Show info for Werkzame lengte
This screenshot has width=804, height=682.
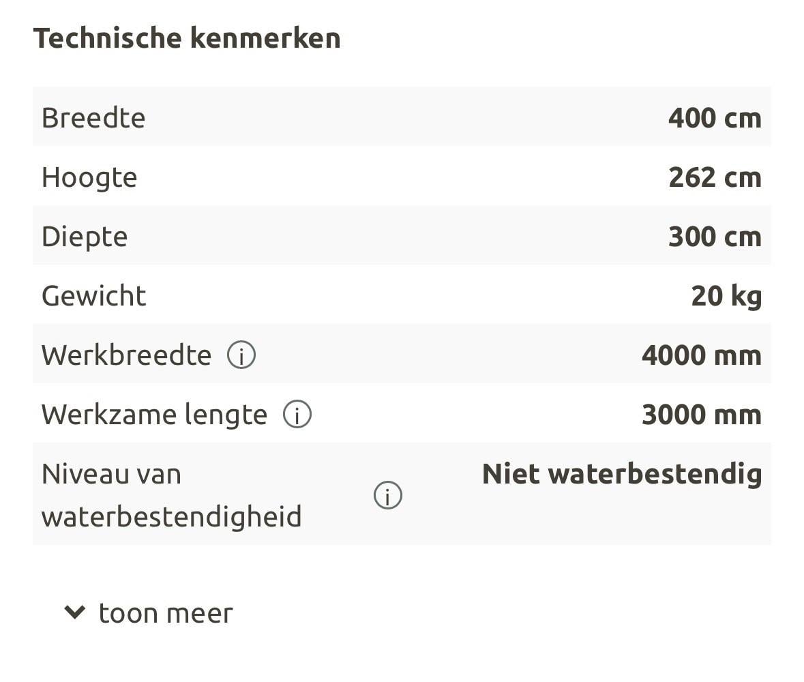coord(297,415)
